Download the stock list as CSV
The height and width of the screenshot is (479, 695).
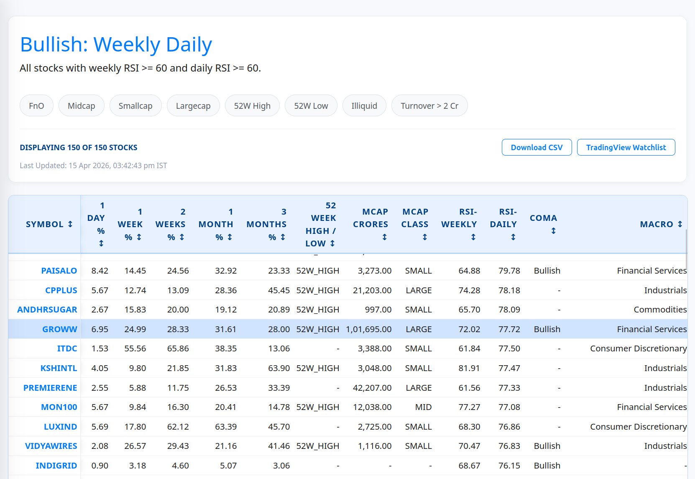pos(537,147)
